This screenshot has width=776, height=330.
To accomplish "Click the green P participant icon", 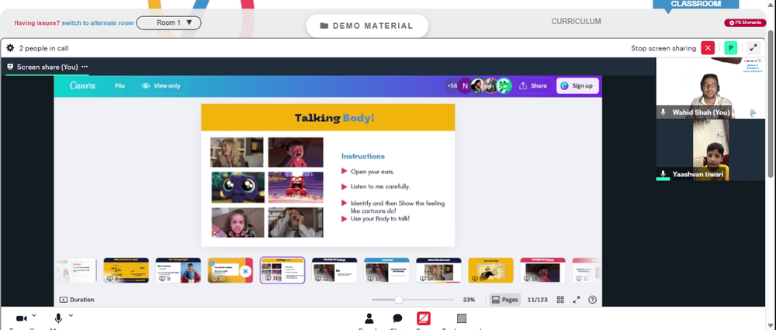I will click(730, 48).
